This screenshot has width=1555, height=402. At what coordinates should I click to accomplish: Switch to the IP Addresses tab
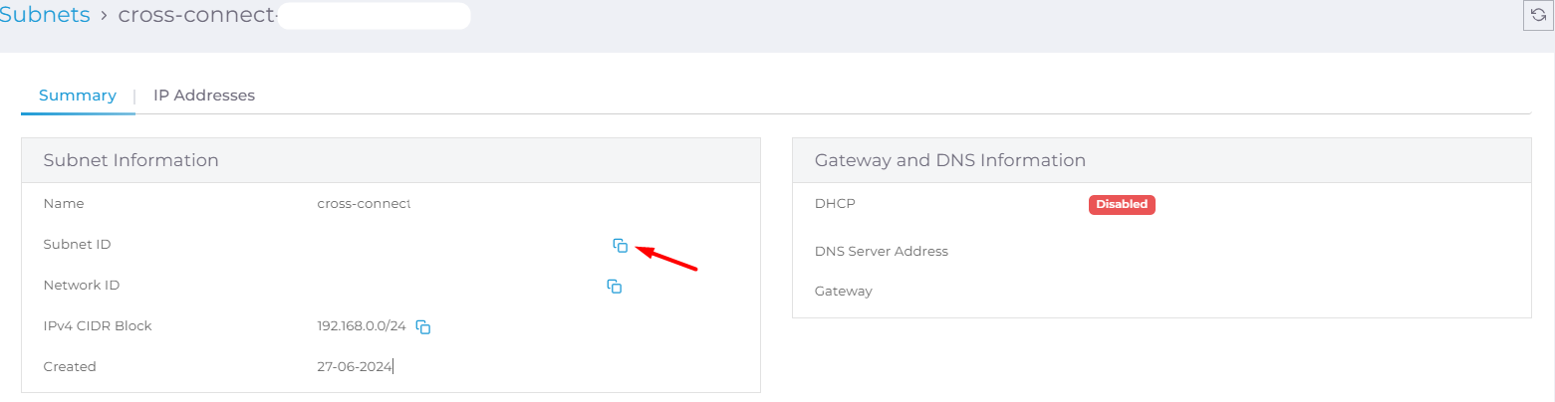(x=204, y=96)
